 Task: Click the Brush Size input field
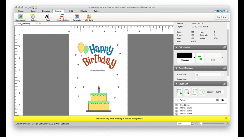coord(208,75)
